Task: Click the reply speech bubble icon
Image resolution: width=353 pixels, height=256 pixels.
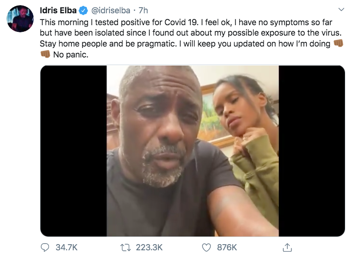Action: click(46, 247)
